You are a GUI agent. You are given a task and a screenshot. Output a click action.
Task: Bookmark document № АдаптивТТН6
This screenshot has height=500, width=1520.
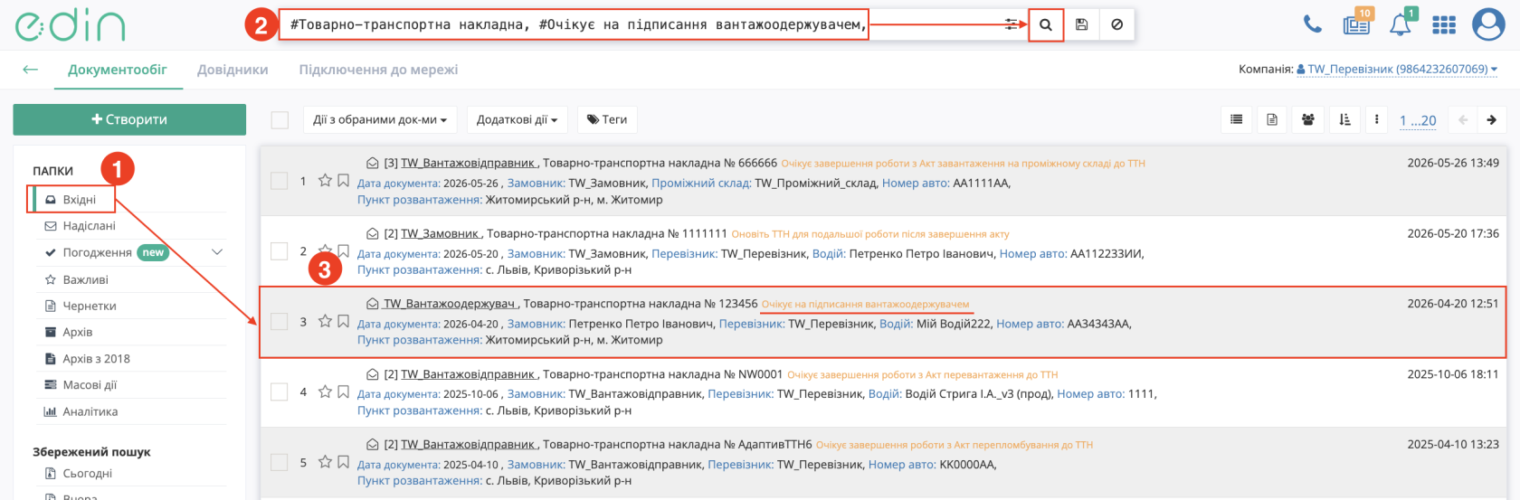(x=343, y=462)
